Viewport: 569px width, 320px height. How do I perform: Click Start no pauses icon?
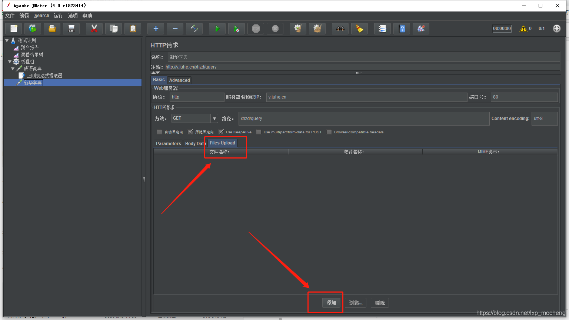(237, 29)
